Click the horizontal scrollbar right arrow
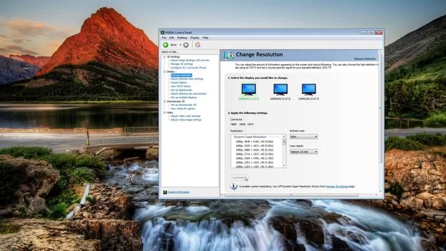446x251 pixels. [x=376, y=195]
